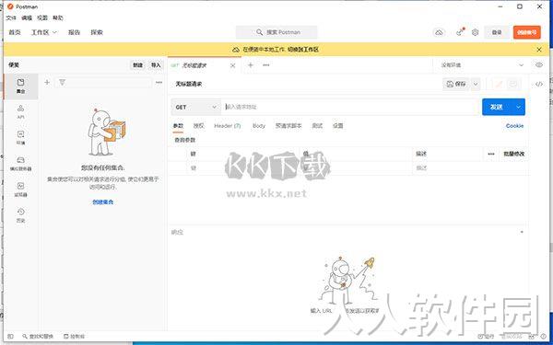The width and height of the screenshot is (553, 345).
Task: Open the Reports (报告) nav item
Action: (74, 32)
